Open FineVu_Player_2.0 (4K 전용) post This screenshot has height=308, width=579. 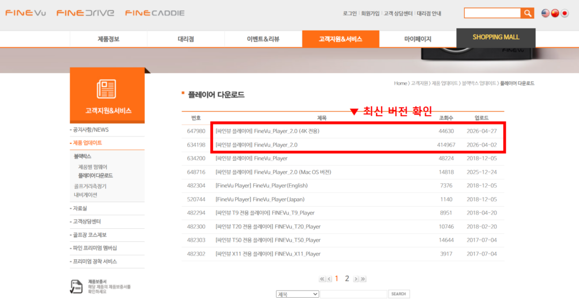(x=267, y=131)
